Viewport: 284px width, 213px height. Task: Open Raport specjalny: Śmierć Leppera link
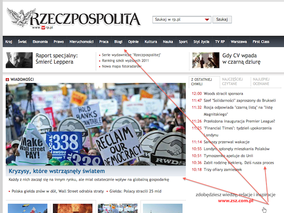57,59
